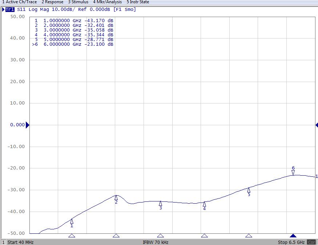318x245 pixels.
Task: Open the Stimulus menu
Action: 78,2
